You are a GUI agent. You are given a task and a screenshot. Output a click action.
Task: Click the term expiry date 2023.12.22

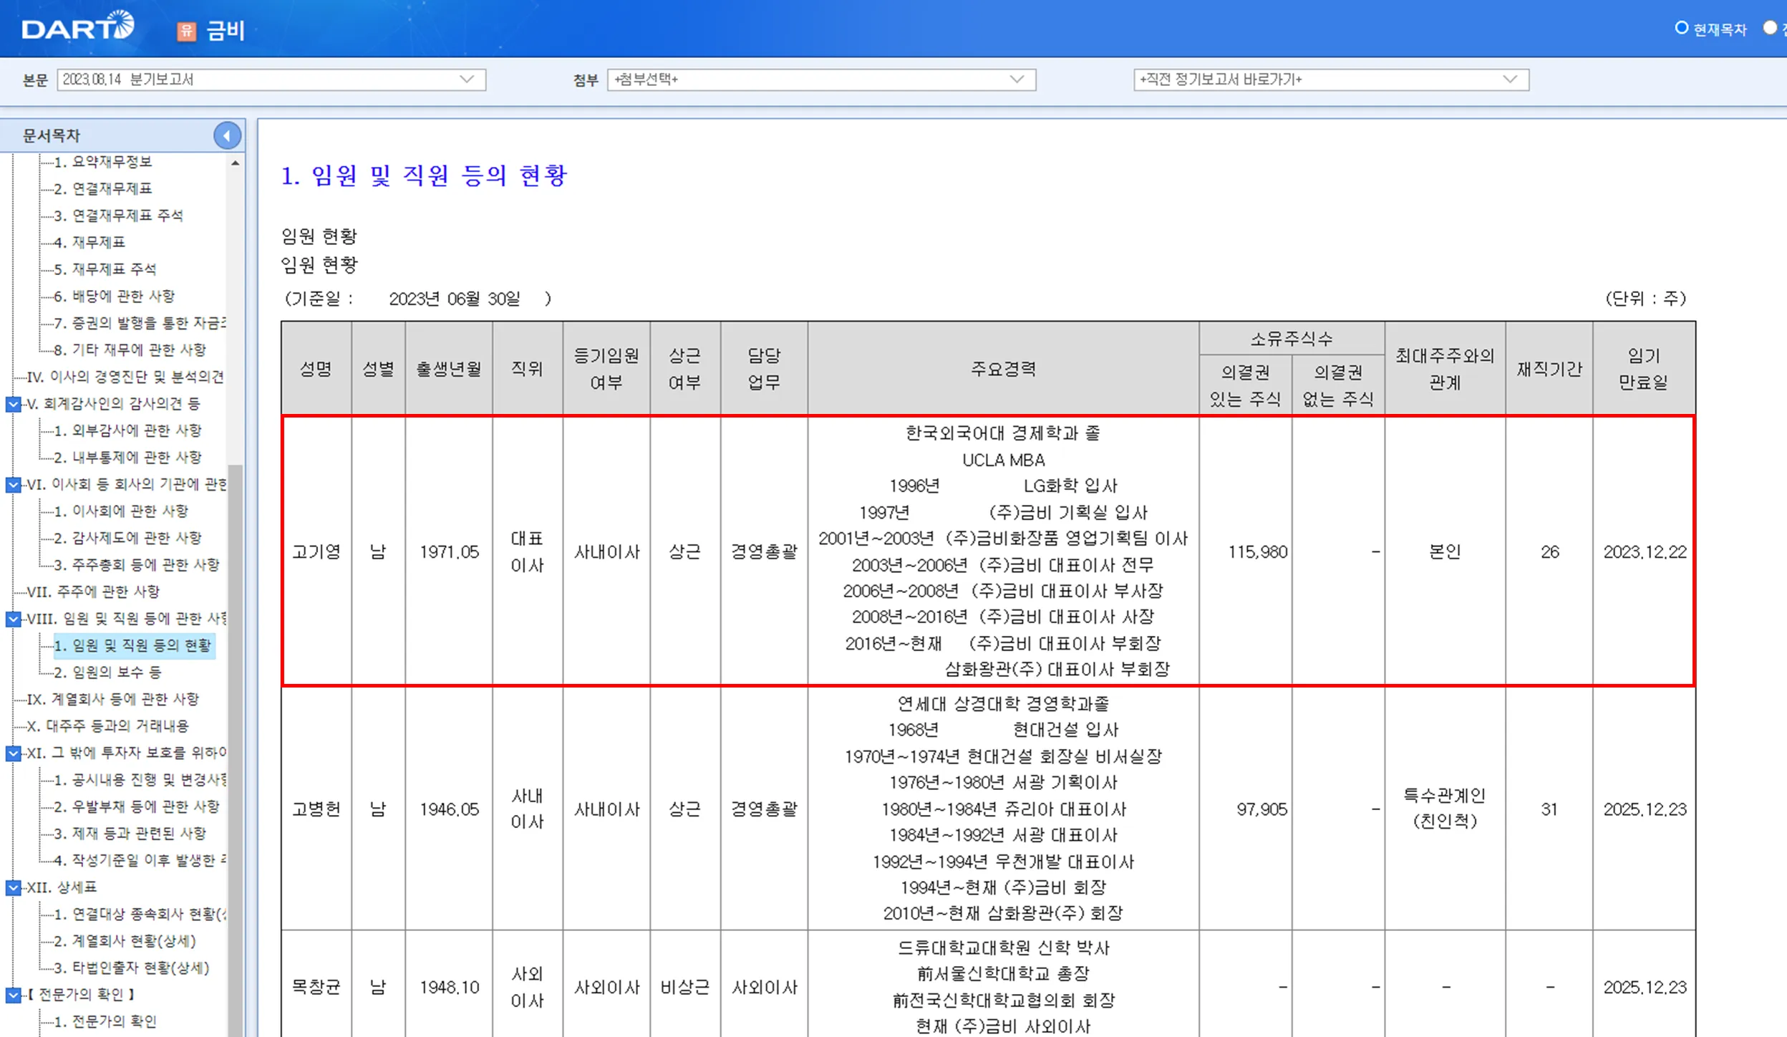point(1645,552)
